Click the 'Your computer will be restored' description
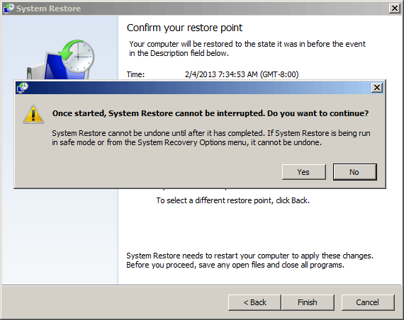 (247, 48)
